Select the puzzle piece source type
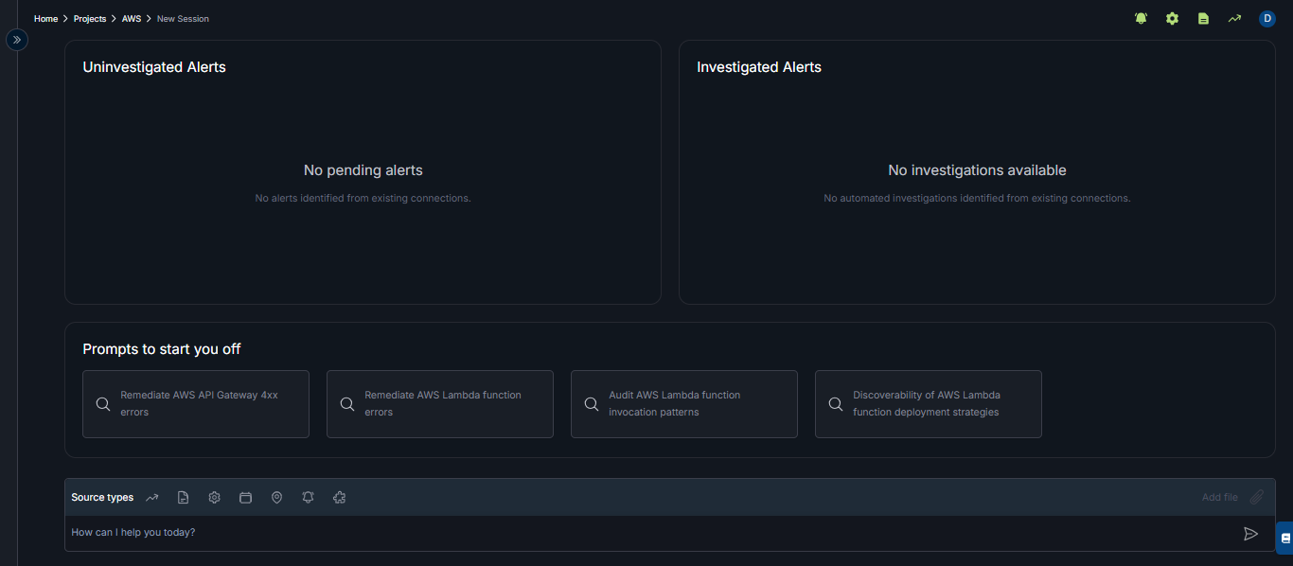 point(340,497)
